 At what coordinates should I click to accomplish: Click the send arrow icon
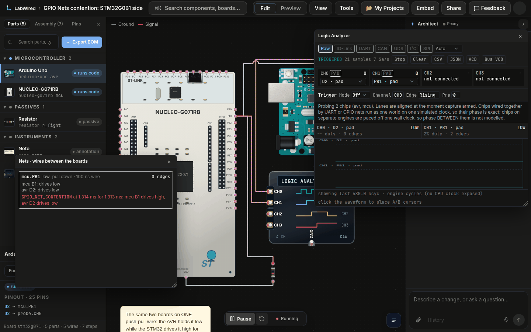tap(518, 320)
